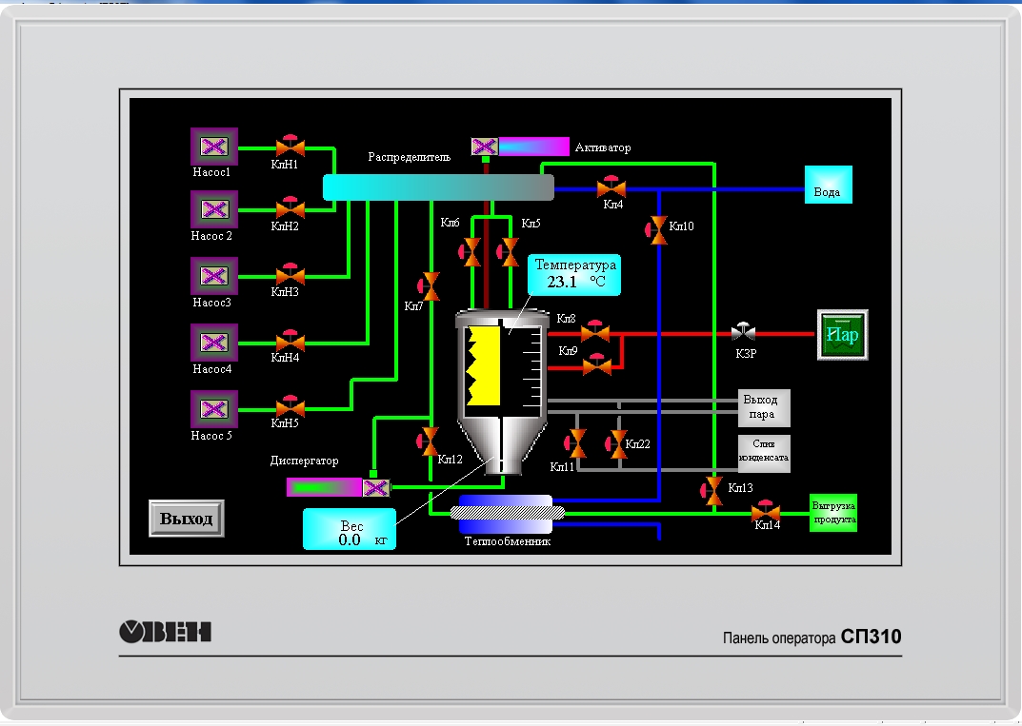This screenshot has width=1022, height=726.
Task: Click the Активатор motor icon
Action: pyautogui.click(x=485, y=147)
